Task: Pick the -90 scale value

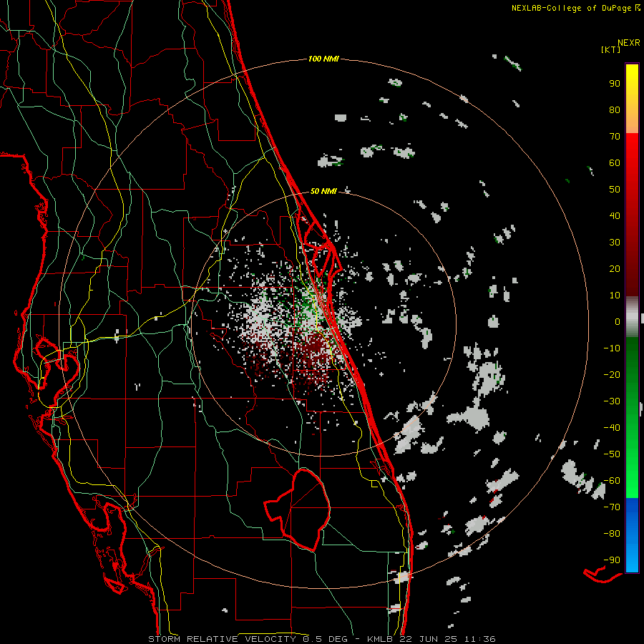Action: click(612, 560)
